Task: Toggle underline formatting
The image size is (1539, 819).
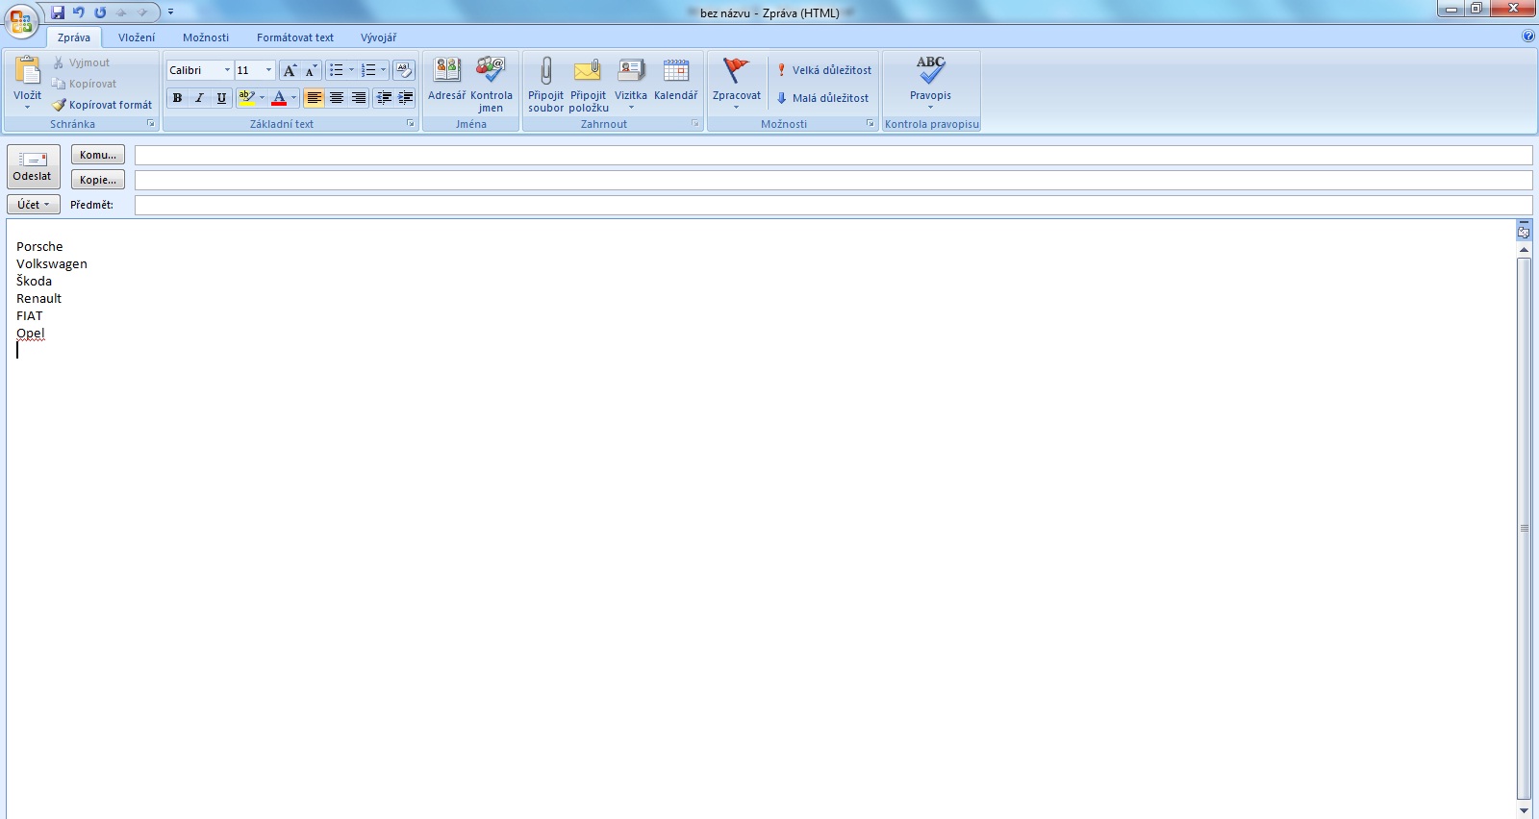Action: click(221, 98)
